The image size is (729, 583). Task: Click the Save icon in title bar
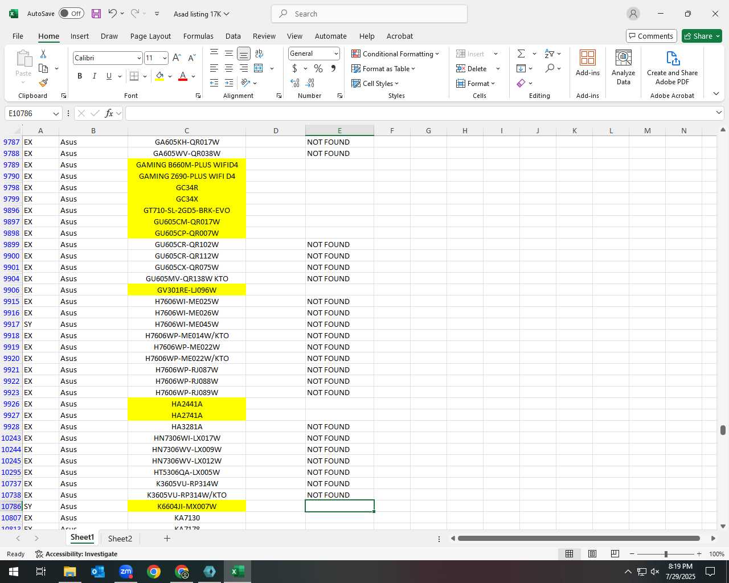click(x=96, y=14)
